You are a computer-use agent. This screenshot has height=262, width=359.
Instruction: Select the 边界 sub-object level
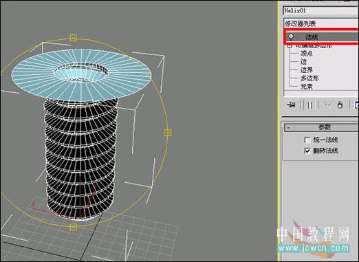tap(307, 70)
